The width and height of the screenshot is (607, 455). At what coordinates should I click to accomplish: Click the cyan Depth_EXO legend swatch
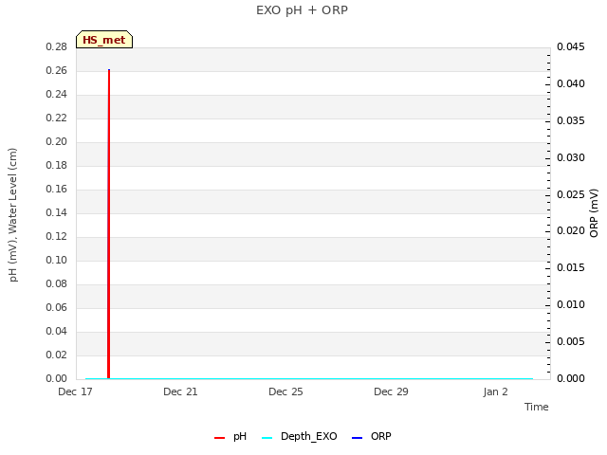click(267, 438)
